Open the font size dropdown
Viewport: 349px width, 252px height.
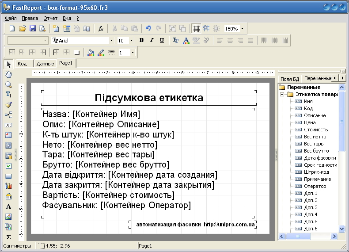pyautogui.click(x=131, y=41)
